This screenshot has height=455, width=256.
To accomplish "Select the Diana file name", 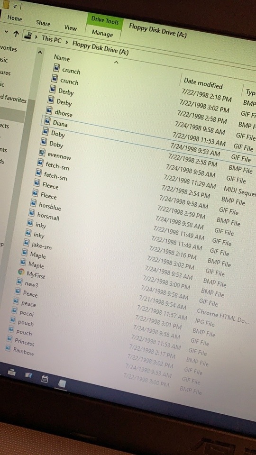I will pos(60,123).
